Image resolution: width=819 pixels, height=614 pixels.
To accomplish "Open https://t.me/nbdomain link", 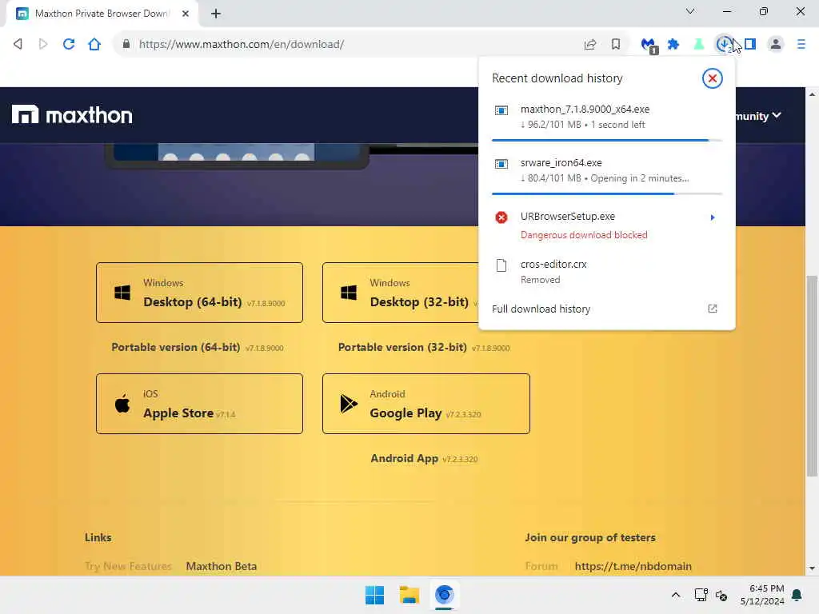I will coord(633,566).
